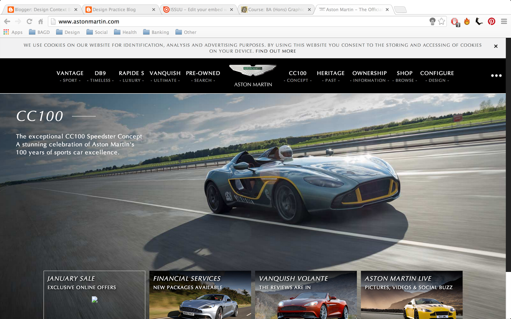
Task: Open the Vanquish Volante reviews tile
Action: (306, 295)
